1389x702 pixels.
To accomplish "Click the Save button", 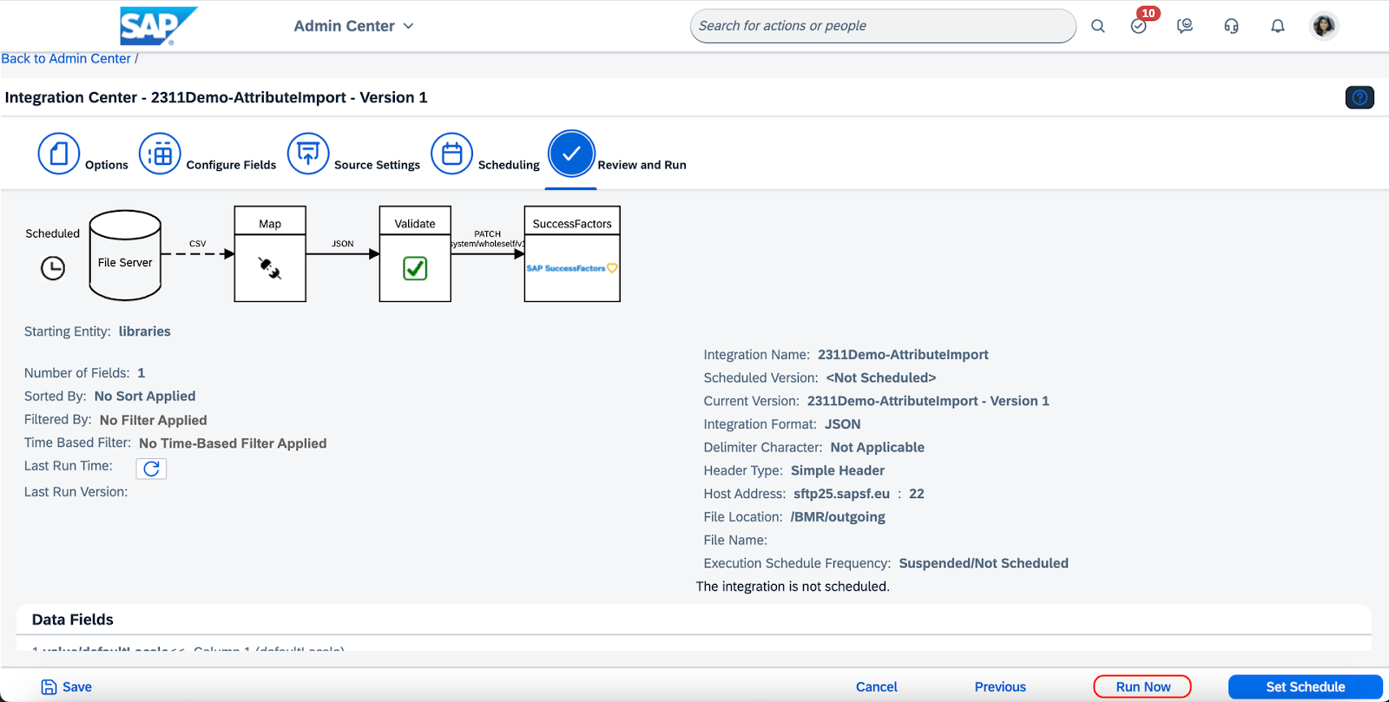I will (67, 686).
